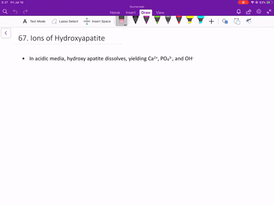Pick the black pen

[135, 20]
